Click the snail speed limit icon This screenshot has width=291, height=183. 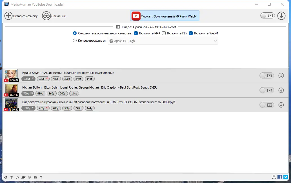click(23, 177)
